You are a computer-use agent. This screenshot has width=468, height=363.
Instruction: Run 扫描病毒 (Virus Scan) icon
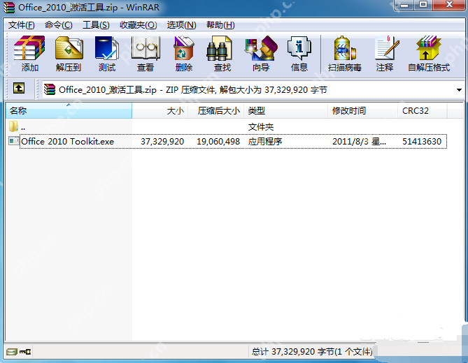click(x=345, y=54)
